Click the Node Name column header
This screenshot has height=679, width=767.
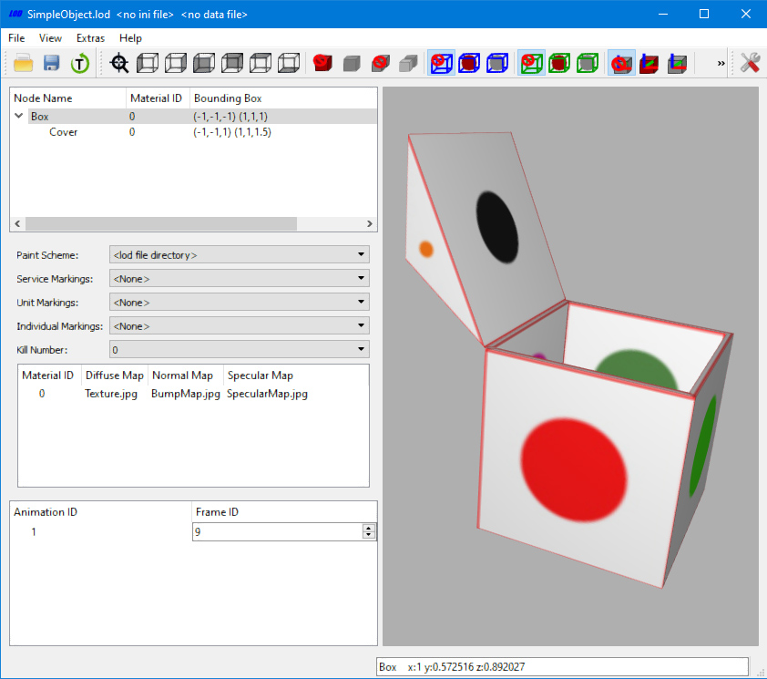point(68,98)
